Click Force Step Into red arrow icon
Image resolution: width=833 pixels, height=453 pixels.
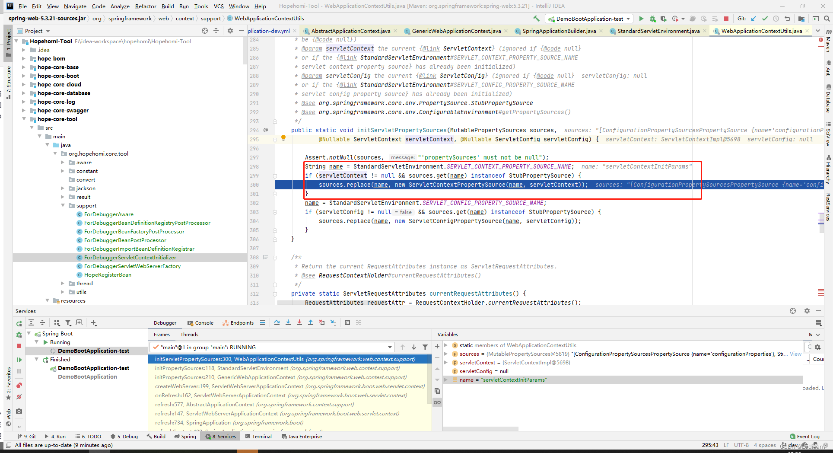[299, 322]
